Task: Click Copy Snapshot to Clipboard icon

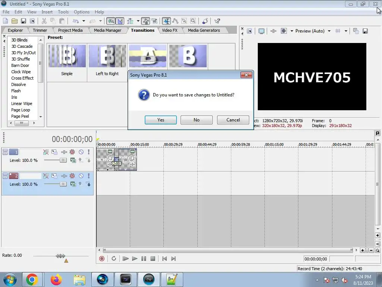Action: 356,31
